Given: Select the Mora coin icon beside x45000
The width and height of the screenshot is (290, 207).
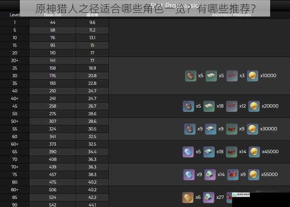Looking at the screenshot, I should click(254, 152).
